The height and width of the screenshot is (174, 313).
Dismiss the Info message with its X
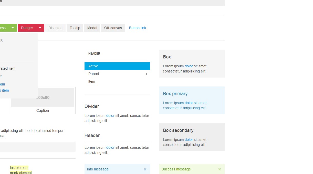pyautogui.click(x=145, y=169)
